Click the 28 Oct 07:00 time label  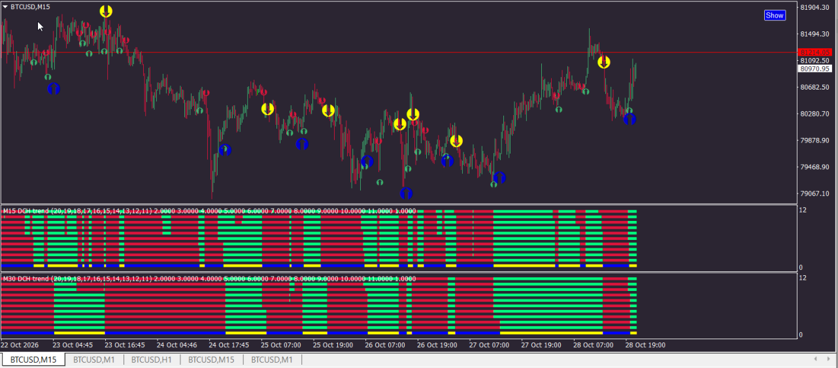[x=594, y=344]
